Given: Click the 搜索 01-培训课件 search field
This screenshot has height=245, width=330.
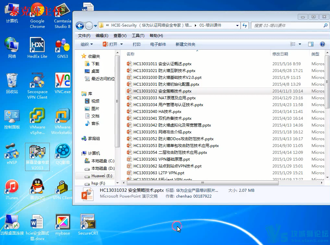Looking at the screenshot, I should [x=290, y=26].
